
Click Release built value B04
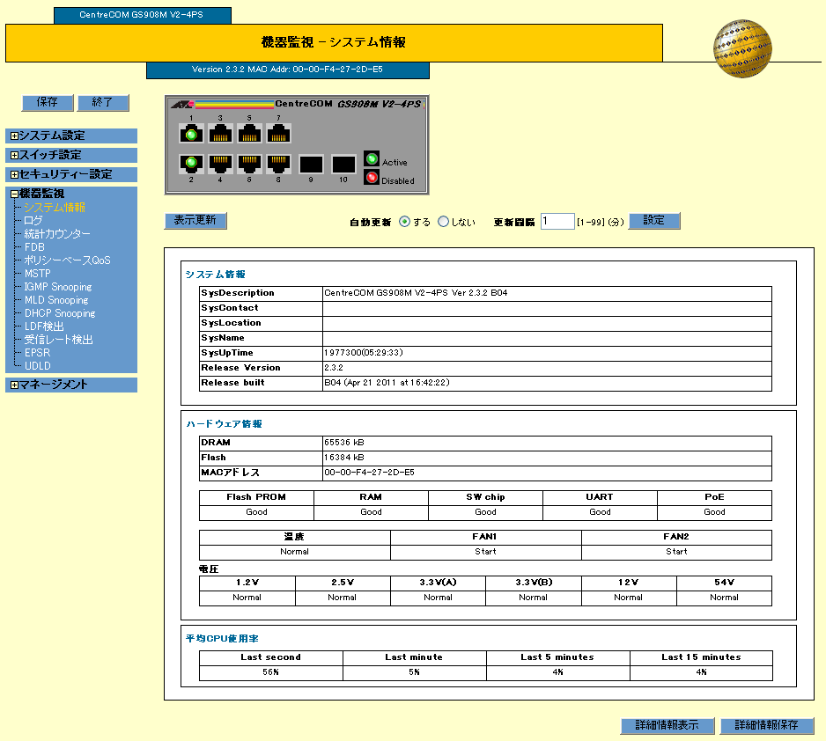click(387, 383)
